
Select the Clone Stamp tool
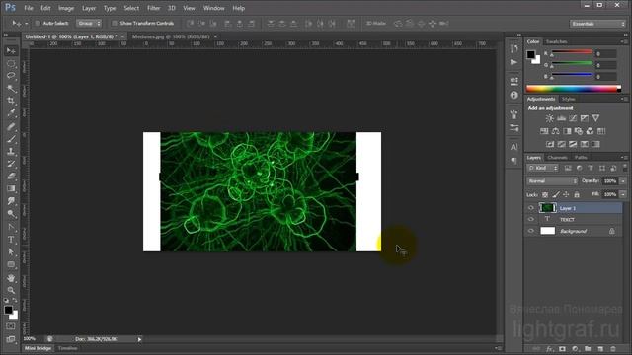point(11,152)
